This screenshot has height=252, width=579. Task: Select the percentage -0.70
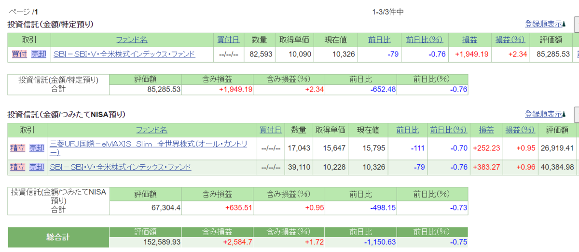click(459, 148)
